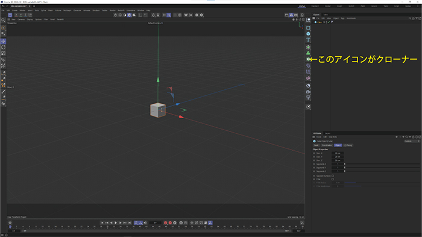
Task: Open the viewport Panel menu
Action: point(52,19)
